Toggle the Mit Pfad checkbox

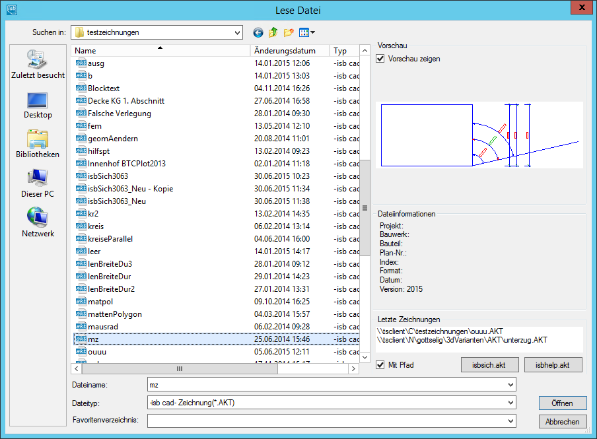point(380,364)
